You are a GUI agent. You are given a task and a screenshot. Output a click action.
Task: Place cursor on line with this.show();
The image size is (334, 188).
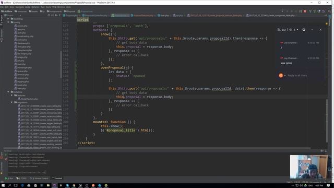(112, 126)
